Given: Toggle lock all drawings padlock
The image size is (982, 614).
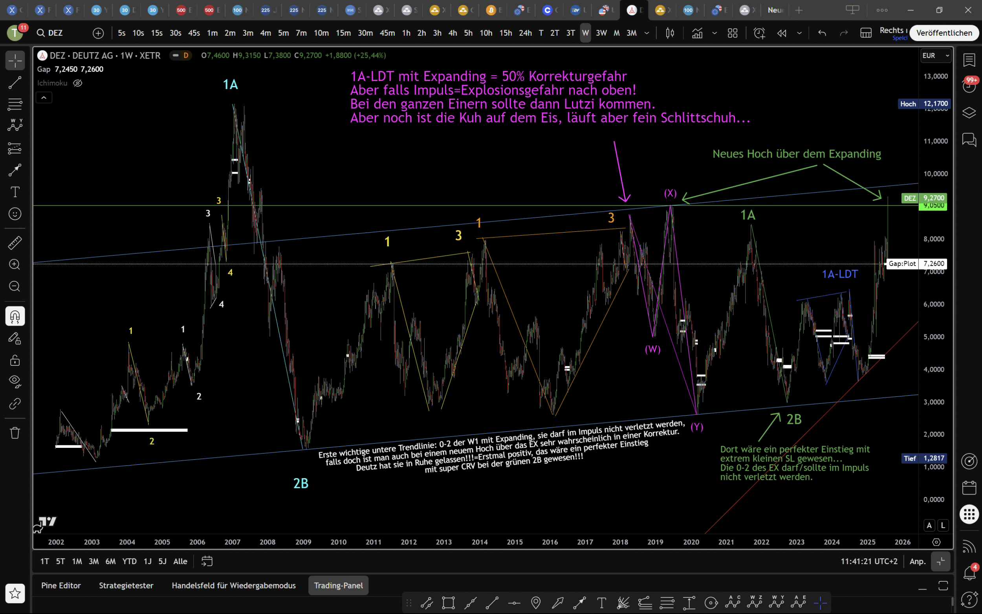Looking at the screenshot, I should point(15,360).
